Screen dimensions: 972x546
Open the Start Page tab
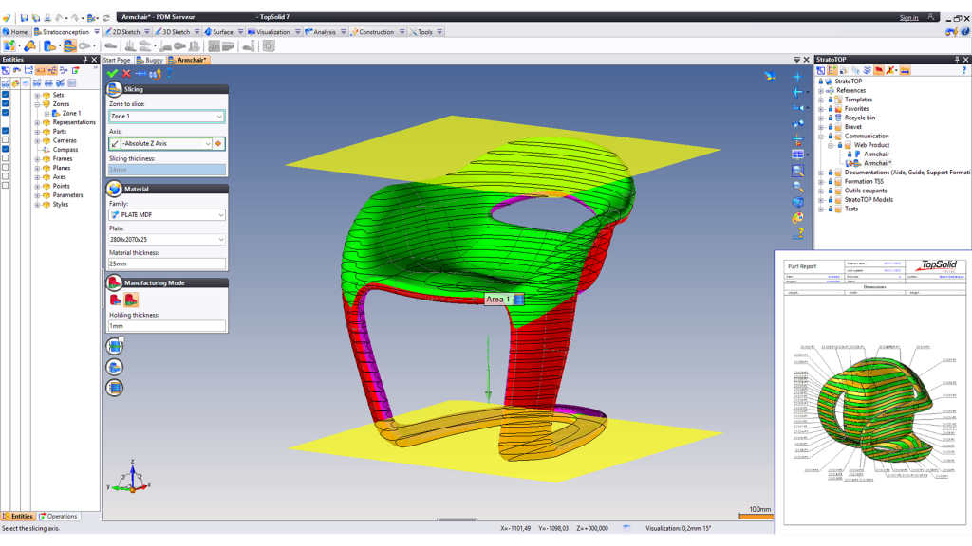point(117,60)
